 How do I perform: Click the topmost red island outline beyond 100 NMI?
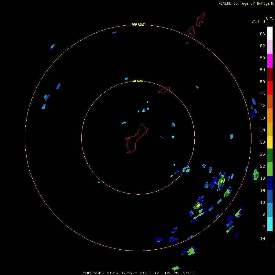click(x=200, y=20)
